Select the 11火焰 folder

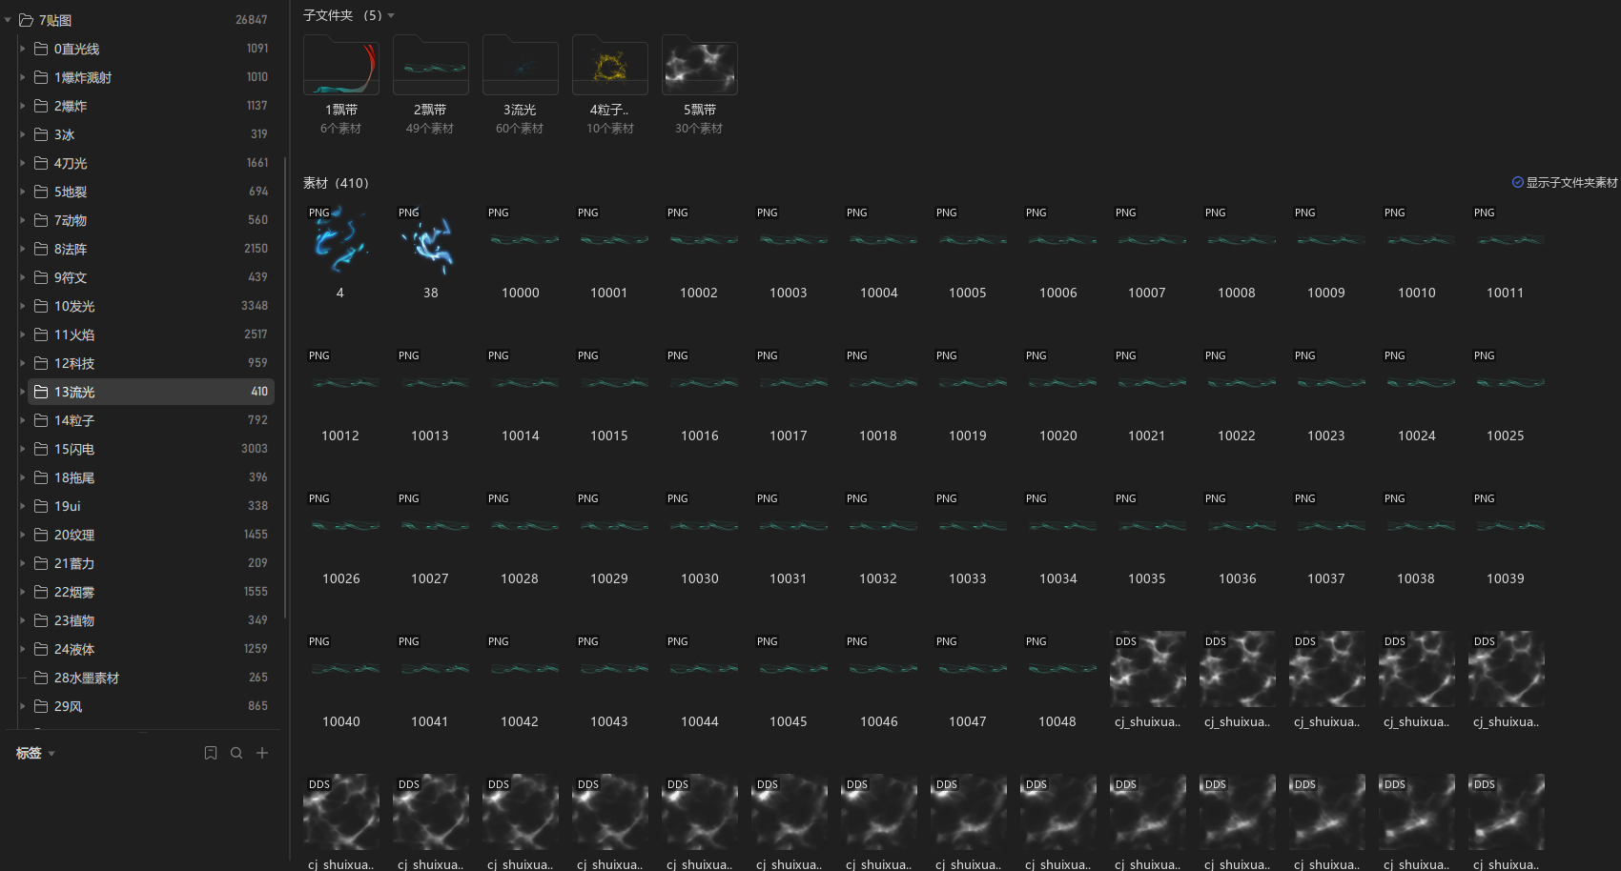74,334
